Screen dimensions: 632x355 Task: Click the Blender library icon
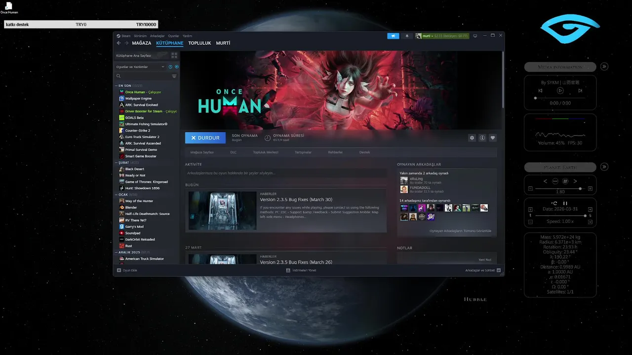point(121,208)
